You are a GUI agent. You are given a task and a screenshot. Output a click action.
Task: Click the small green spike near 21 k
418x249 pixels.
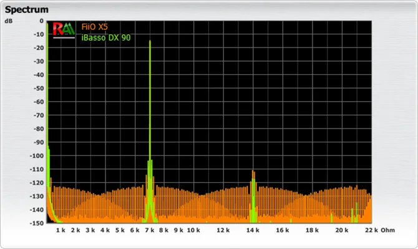357,212
